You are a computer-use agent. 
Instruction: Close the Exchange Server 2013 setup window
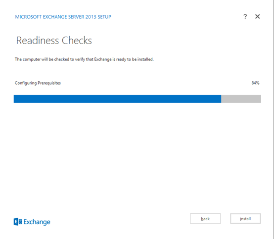[257, 17]
